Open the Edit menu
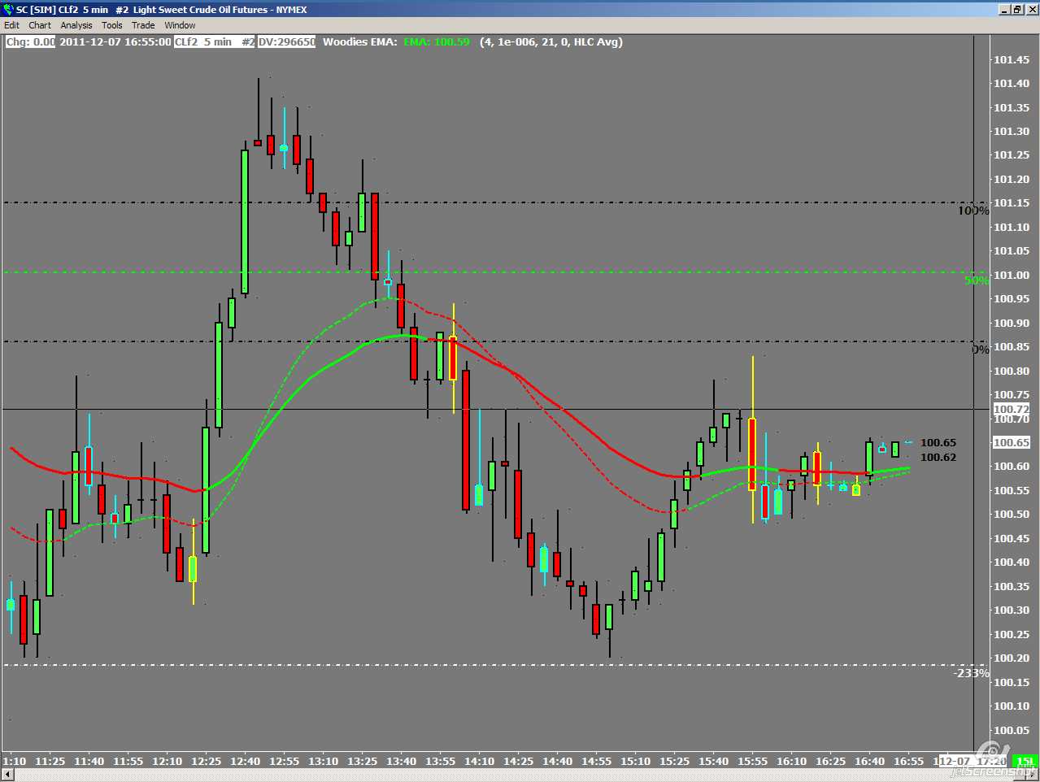Image resolution: width=1040 pixels, height=782 pixels. pos(11,25)
